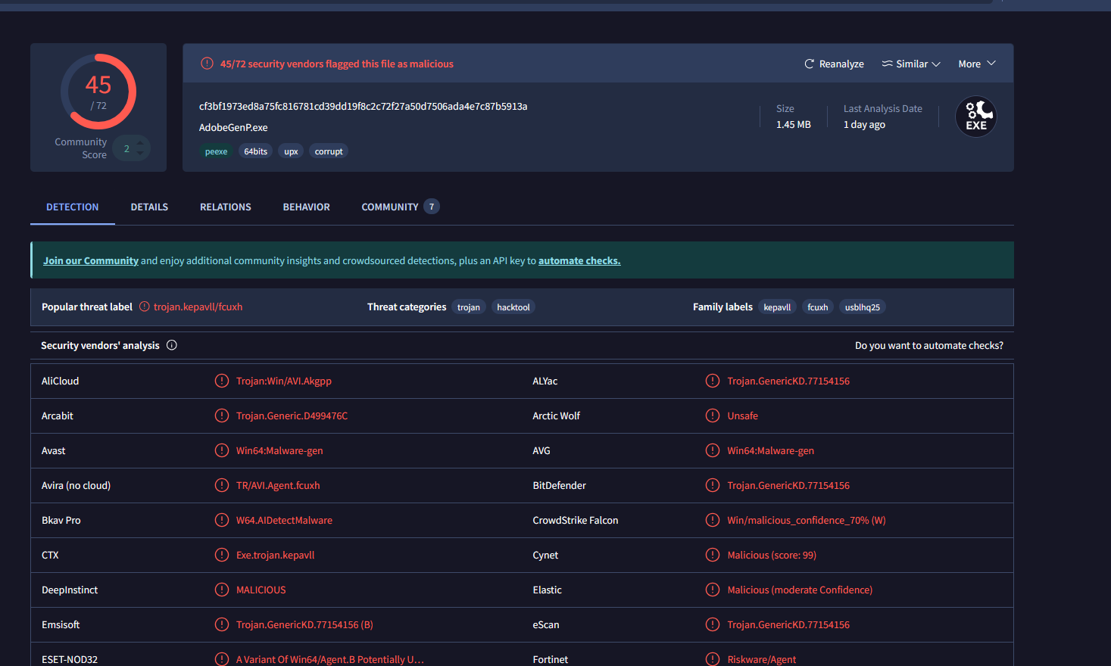
Task: Click the W64.AIDetectMalware result
Action: coord(284,520)
